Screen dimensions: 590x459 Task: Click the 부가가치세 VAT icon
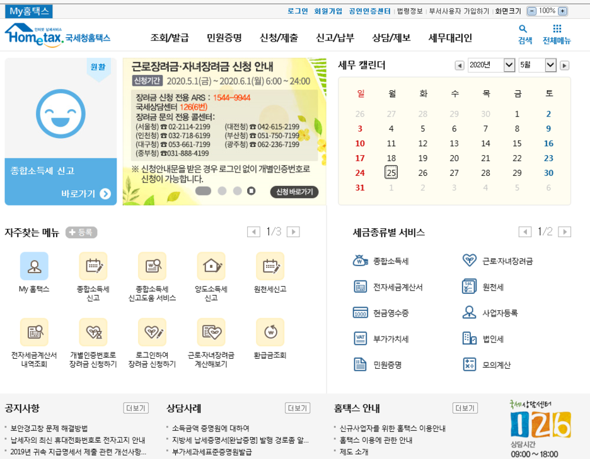(x=360, y=339)
